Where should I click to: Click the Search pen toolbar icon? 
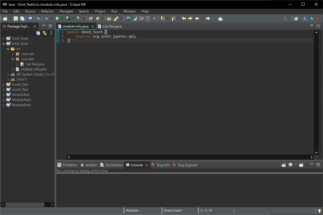tap(116, 18)
